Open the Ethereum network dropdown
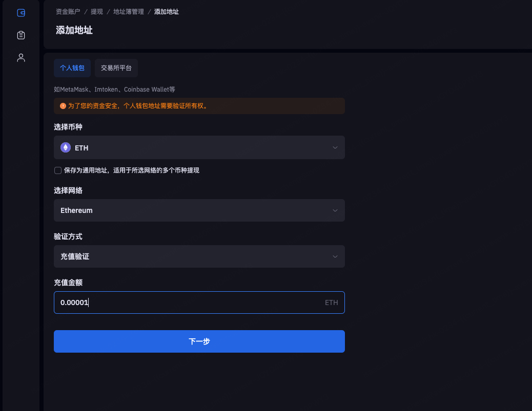The height and width of the screenshot is (411, 532). [199, 210]
